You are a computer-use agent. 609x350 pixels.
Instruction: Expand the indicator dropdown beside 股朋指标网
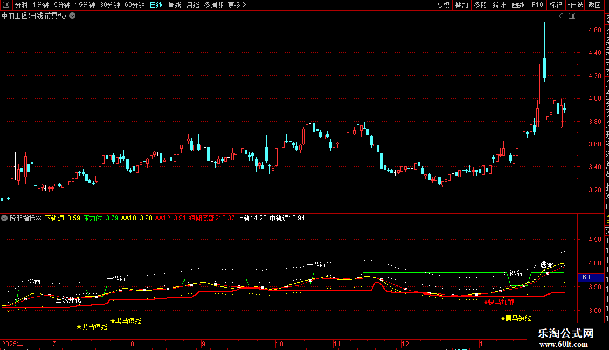[x=4, y=218]
